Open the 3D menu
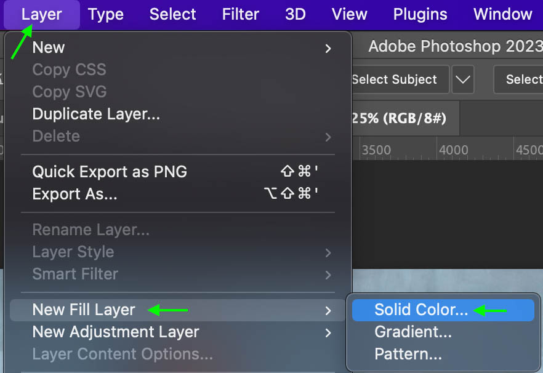 pos(296,14)
